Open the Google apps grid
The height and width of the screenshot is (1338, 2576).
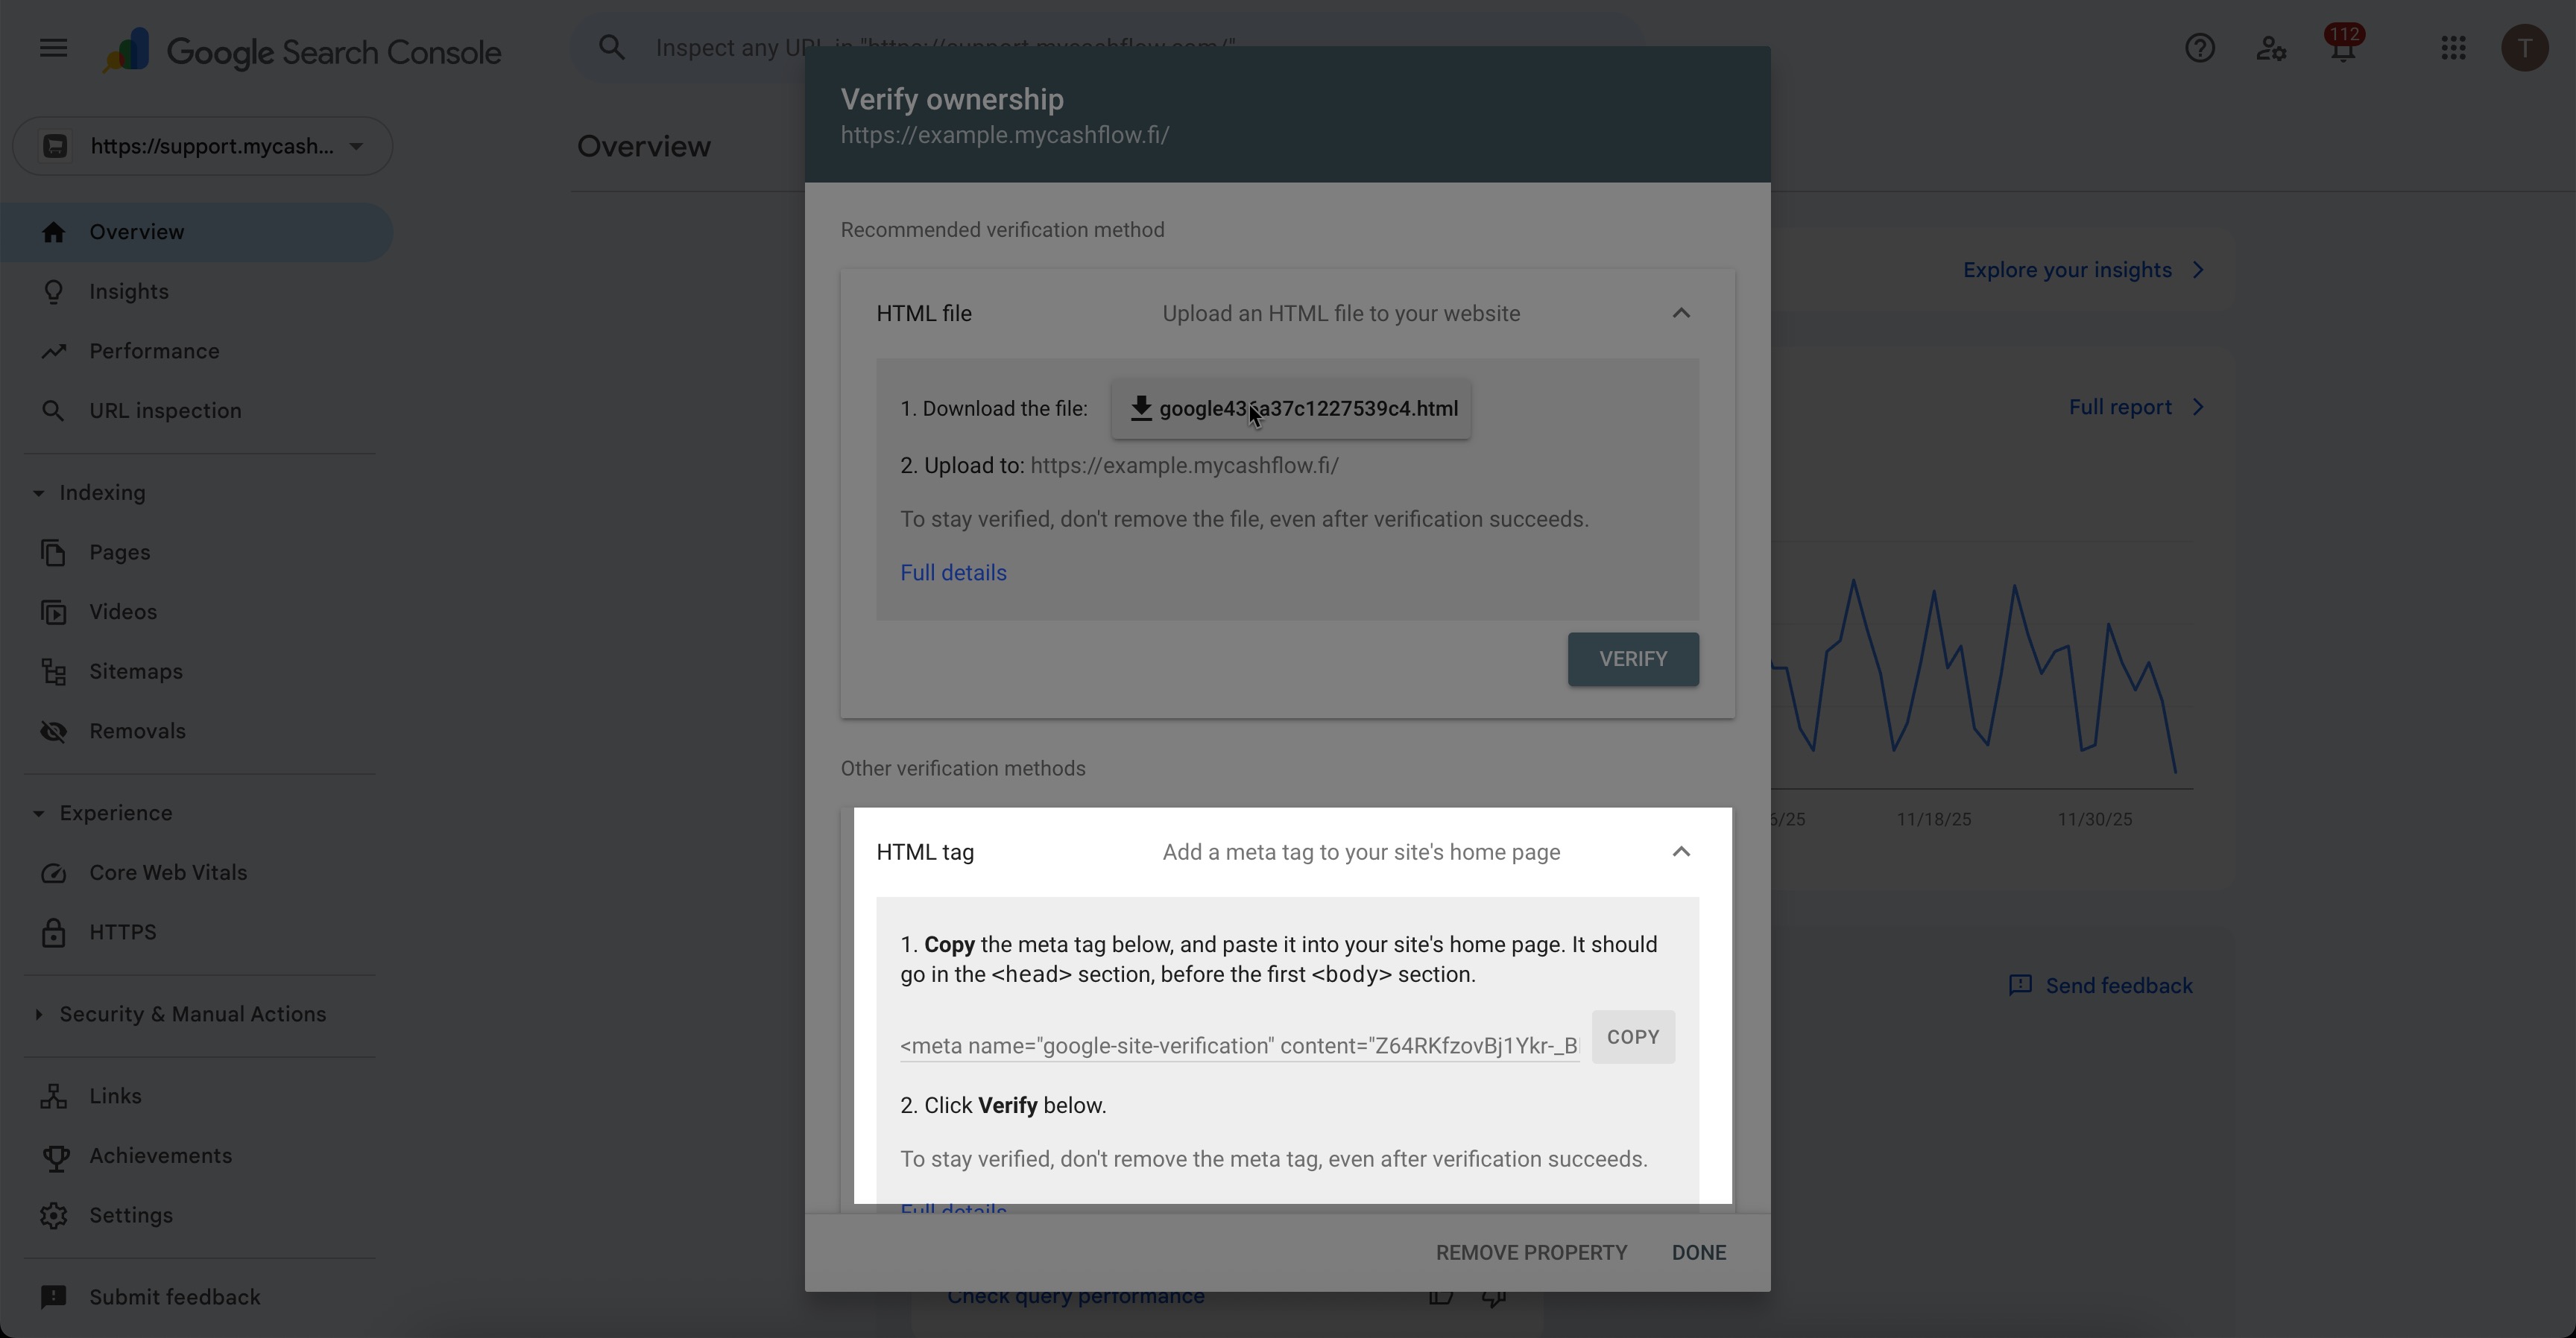click(2453, 48)
